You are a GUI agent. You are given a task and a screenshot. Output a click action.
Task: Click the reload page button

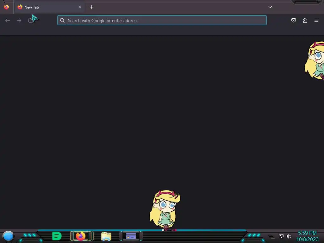pyautogui.click(x=30, y=21)
